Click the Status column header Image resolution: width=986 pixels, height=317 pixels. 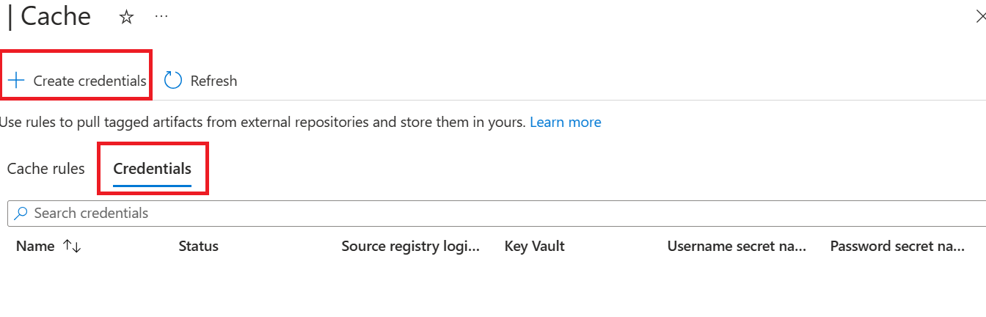198,247
